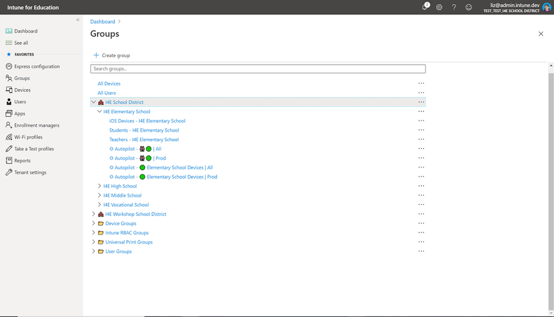Open the notifications bell icon
This screenshot has height=317, width=554.
pos(425,7)
